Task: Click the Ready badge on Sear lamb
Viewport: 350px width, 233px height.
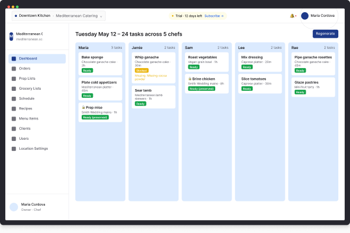Action: click(141, 104)
